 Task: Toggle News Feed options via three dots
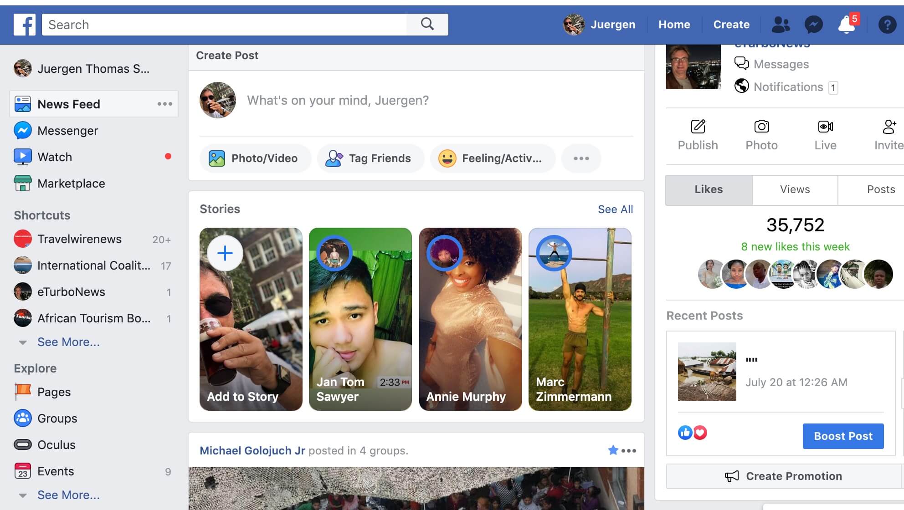[164, 104]
